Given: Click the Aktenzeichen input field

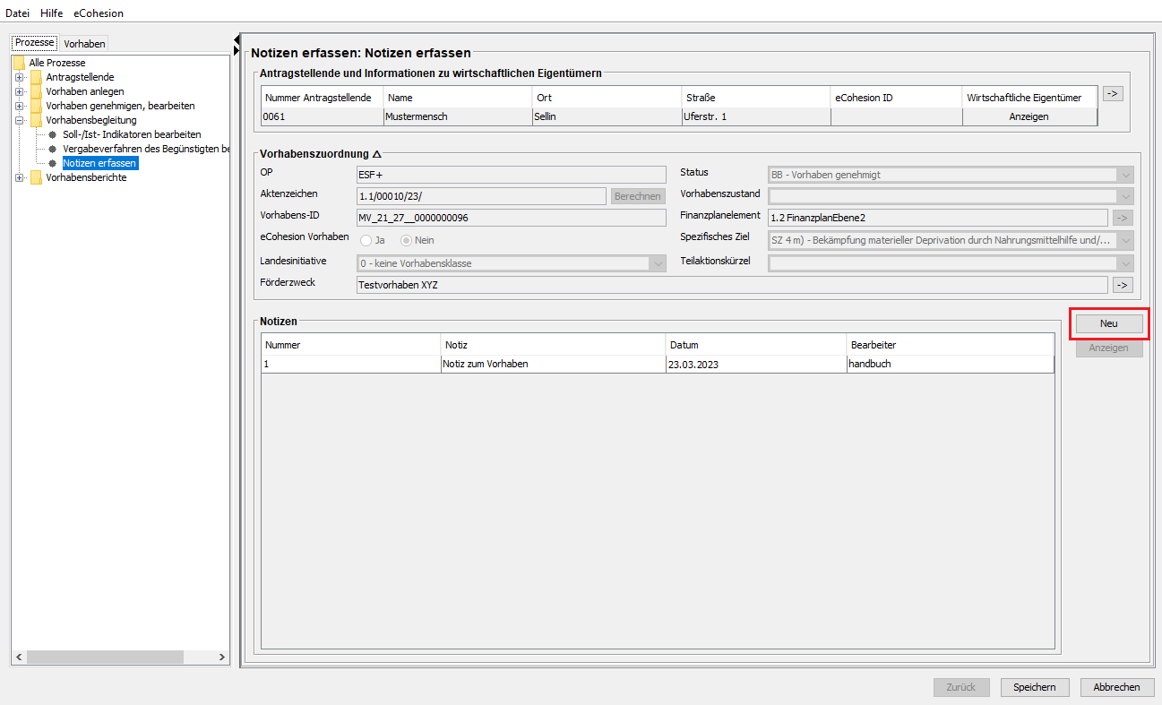Looking at the screenshot, I should 481,195.
